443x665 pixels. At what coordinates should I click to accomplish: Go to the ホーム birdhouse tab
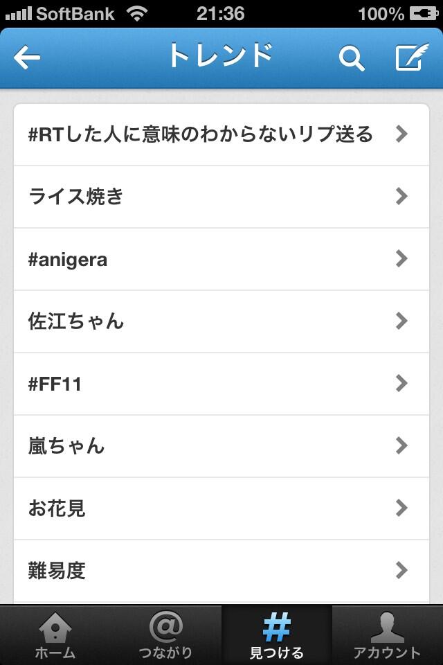(x=55, y=635)
